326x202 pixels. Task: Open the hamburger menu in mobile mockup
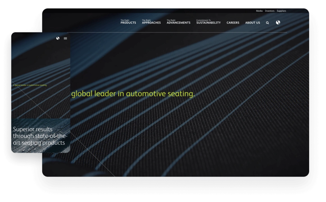click(x=65, y=38)
